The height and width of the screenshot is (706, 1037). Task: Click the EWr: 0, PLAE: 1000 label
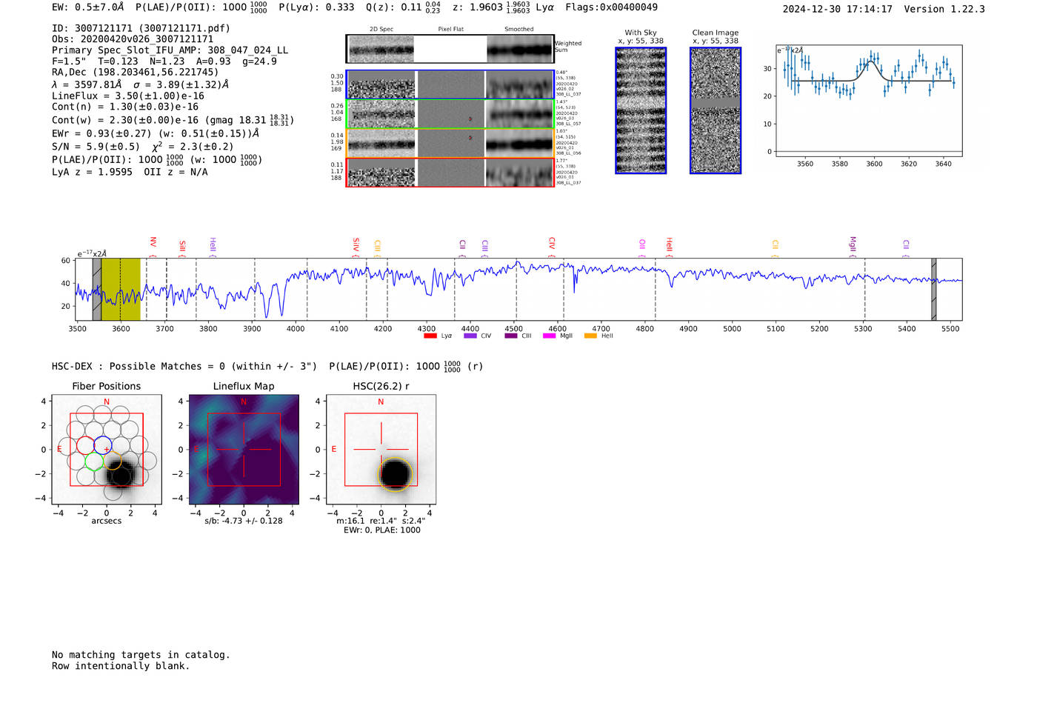coord(382,530)
